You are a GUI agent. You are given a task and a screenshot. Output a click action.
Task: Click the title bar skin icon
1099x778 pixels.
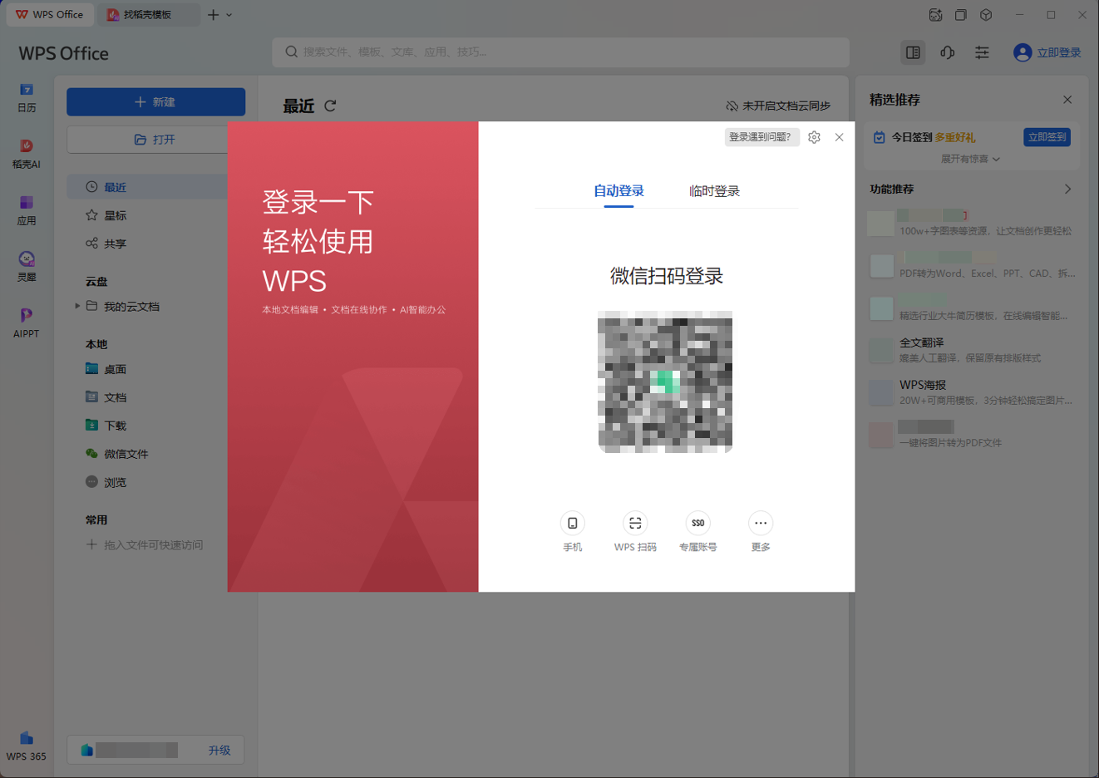[x=935, y=15]
